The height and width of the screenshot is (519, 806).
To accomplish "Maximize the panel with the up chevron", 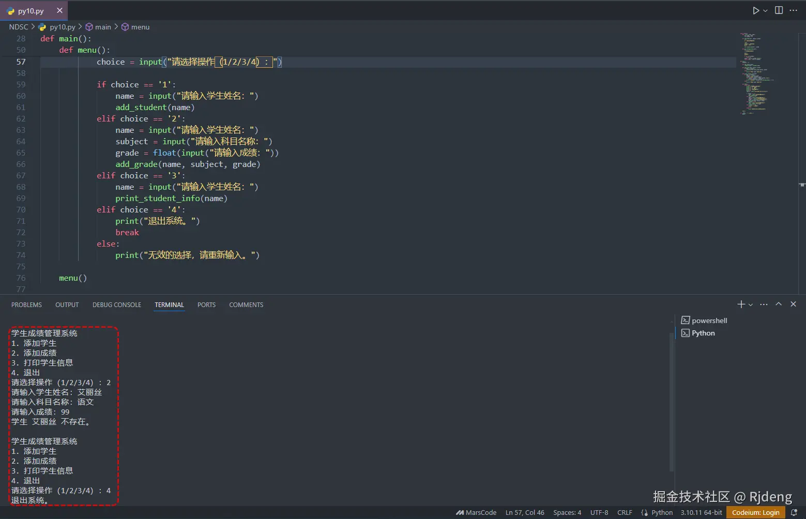I will click(x=779, y=304).
